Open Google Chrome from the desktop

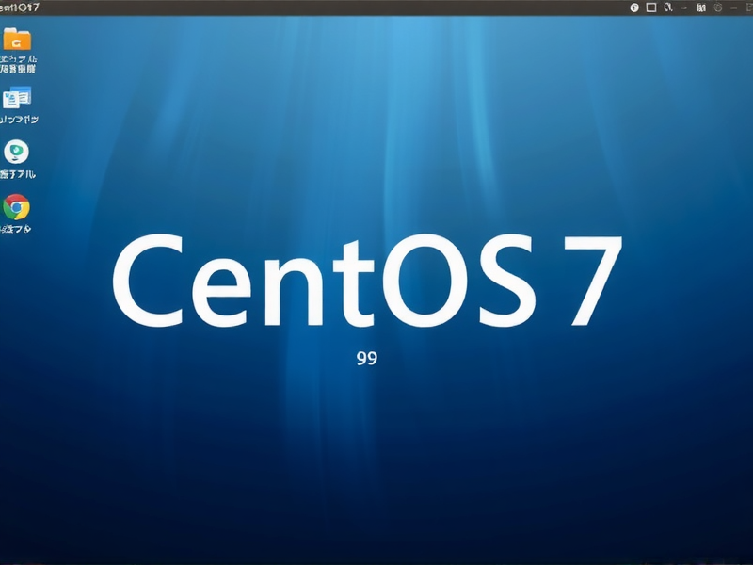17,205
